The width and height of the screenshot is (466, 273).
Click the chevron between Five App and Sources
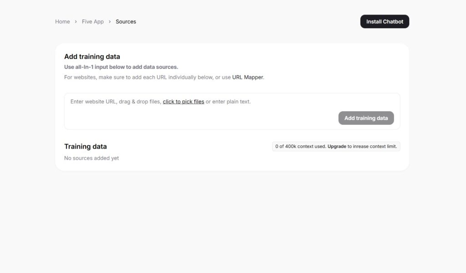[x=110, y=21]
